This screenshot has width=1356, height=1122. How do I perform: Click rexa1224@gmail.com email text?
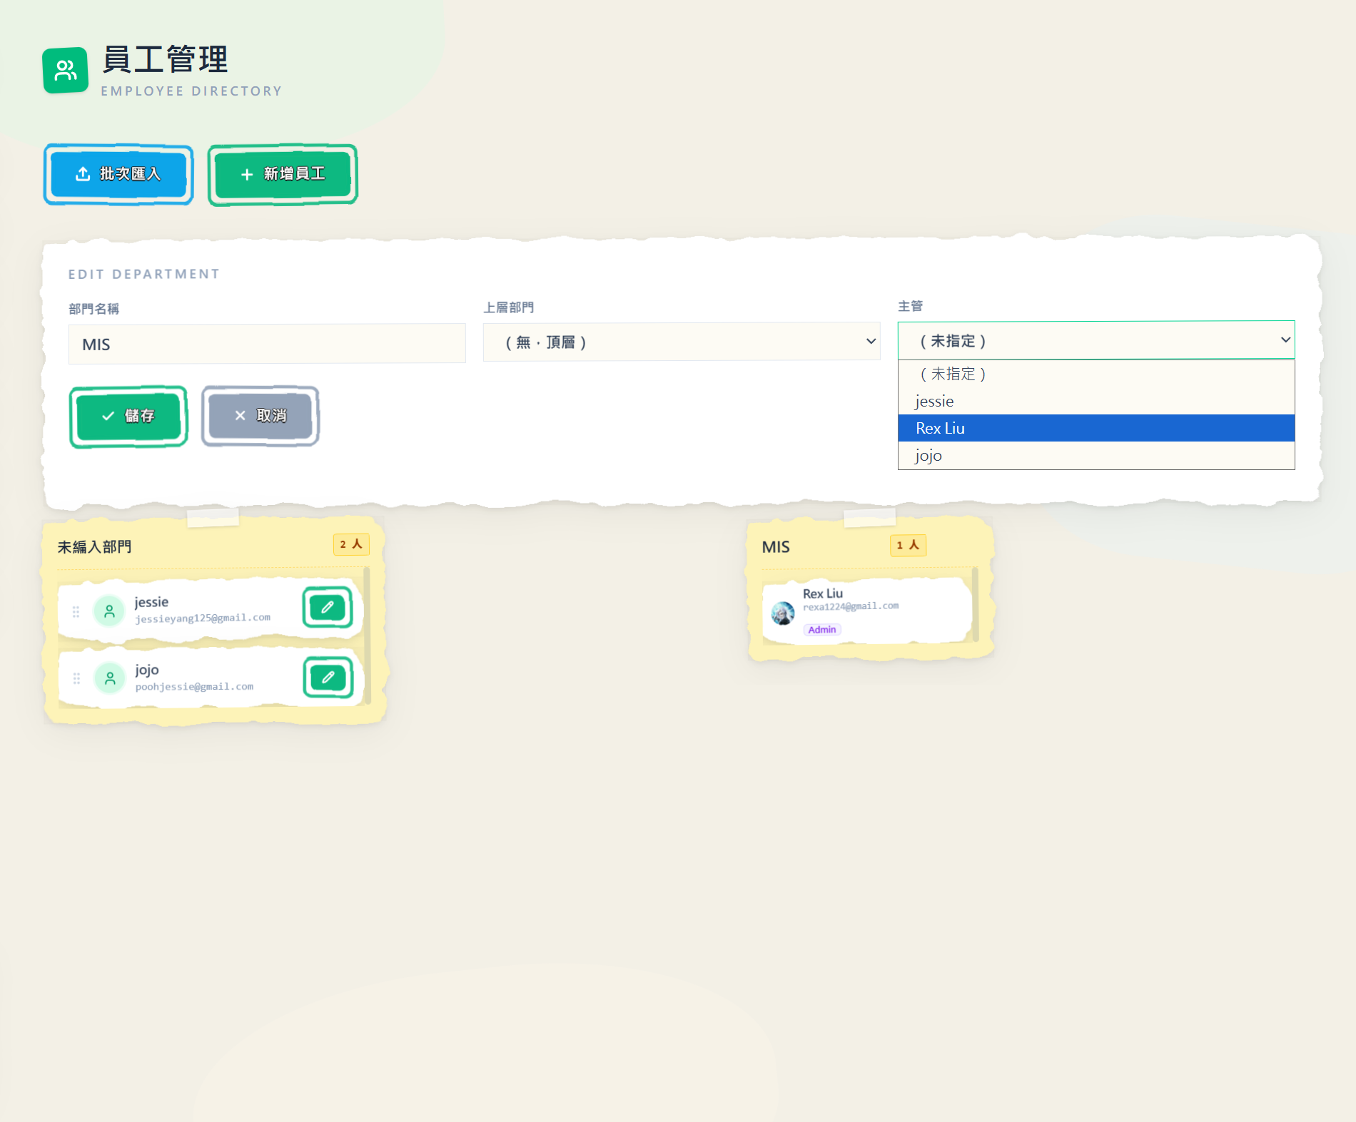coord(851,606)
